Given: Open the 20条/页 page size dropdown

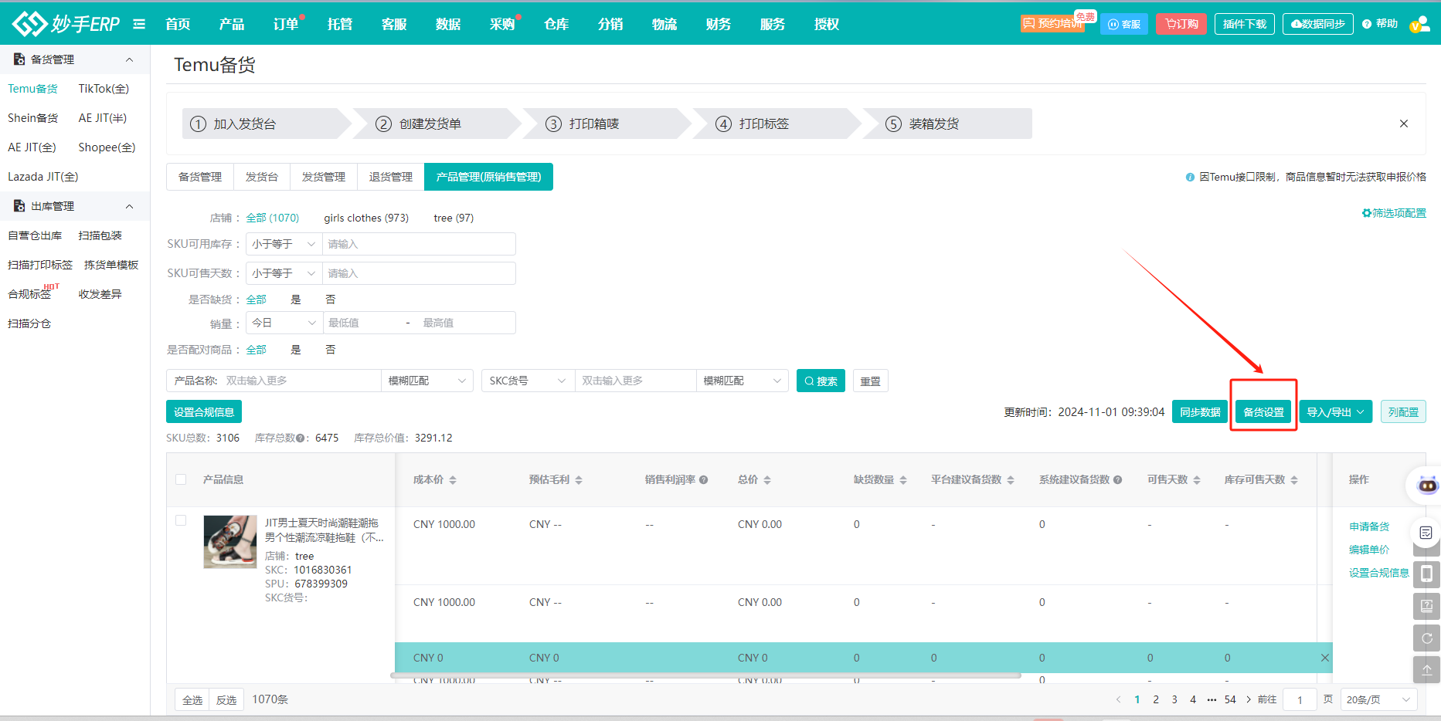Looking at the screenshot, I should pyautogui.click(x=1378, y=699).
